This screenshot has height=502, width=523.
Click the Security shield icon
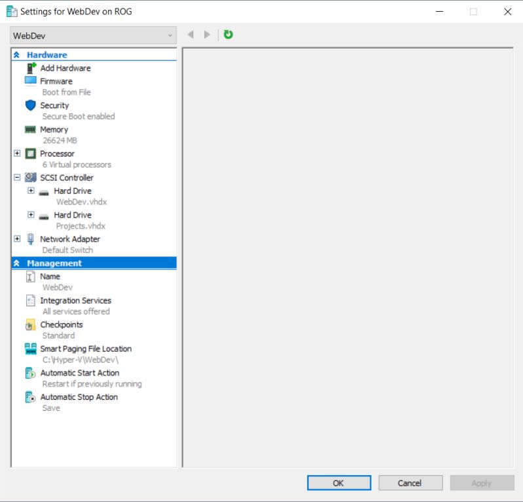coord(30,106)
